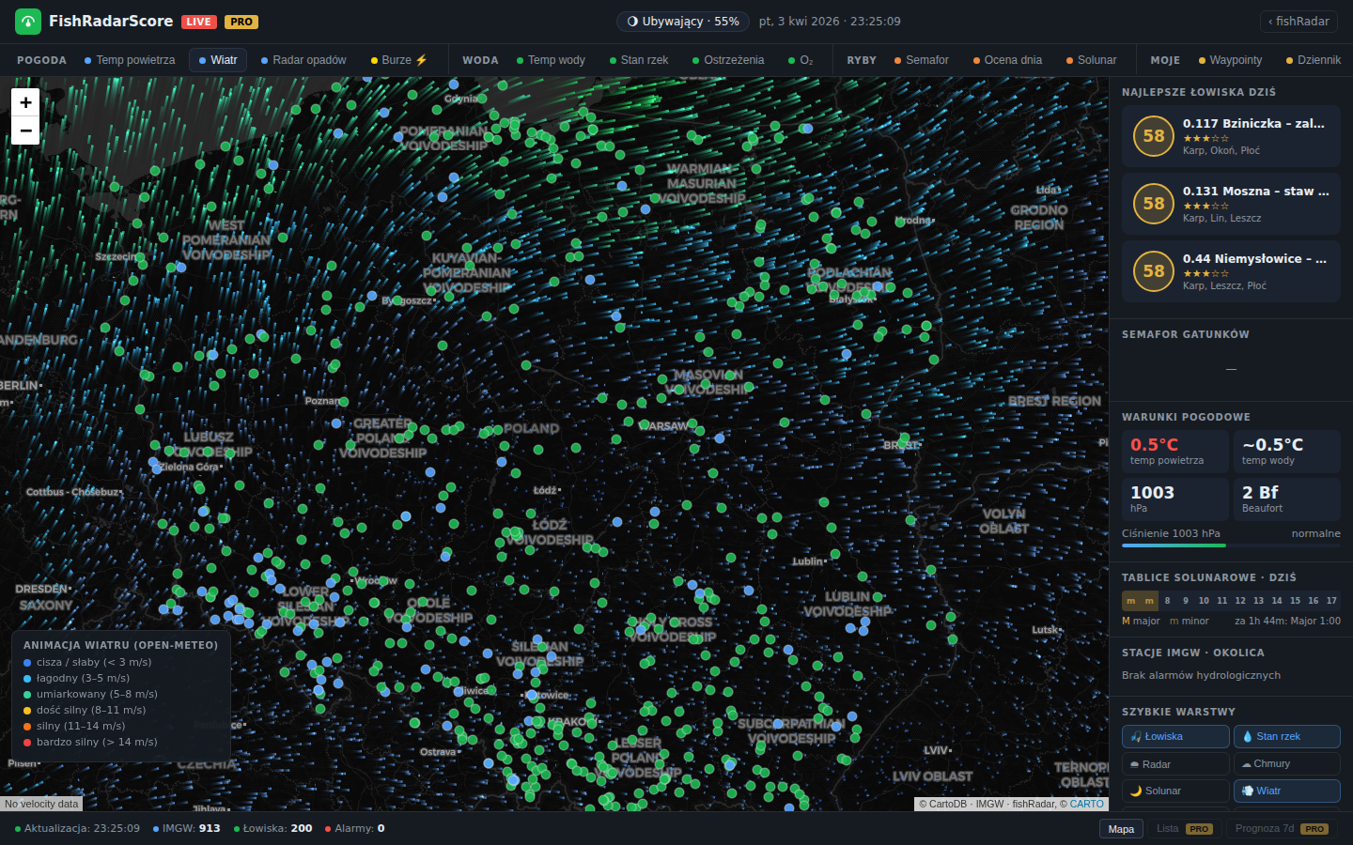The height and width of the screenshot is (845, 1353).
Task: Enable the O₂ water layer
Action: 803,59
